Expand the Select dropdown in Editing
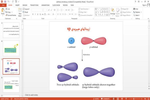The image size is (150, 100). click(x=136, y=15)
